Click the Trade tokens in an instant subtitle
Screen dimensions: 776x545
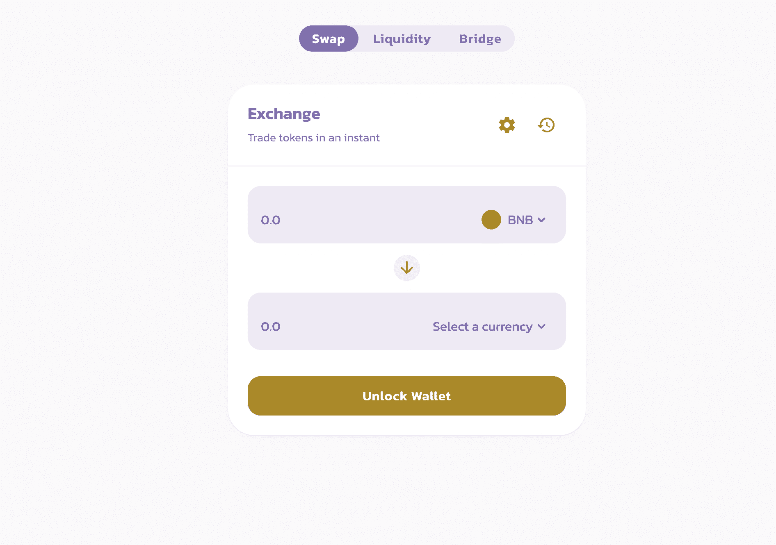(314, 138)
